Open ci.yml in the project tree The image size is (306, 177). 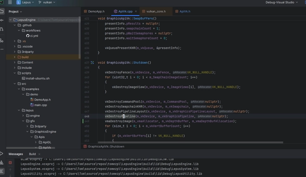(32, 36)
